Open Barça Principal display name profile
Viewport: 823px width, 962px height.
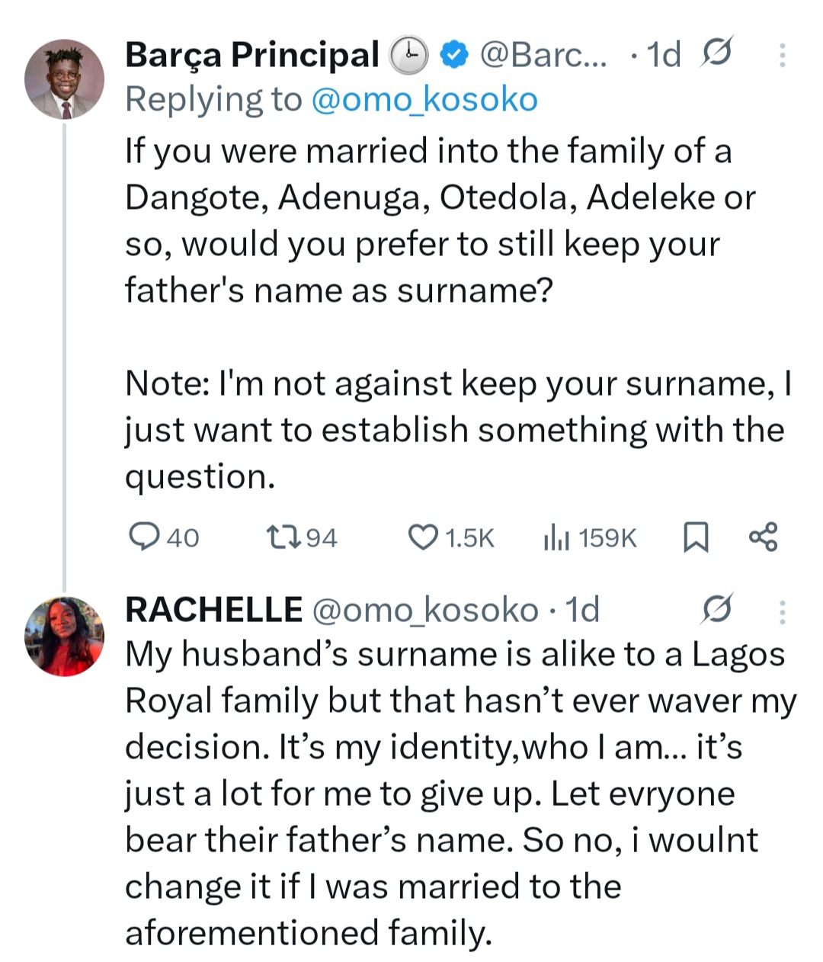click(x=251, y=55)
